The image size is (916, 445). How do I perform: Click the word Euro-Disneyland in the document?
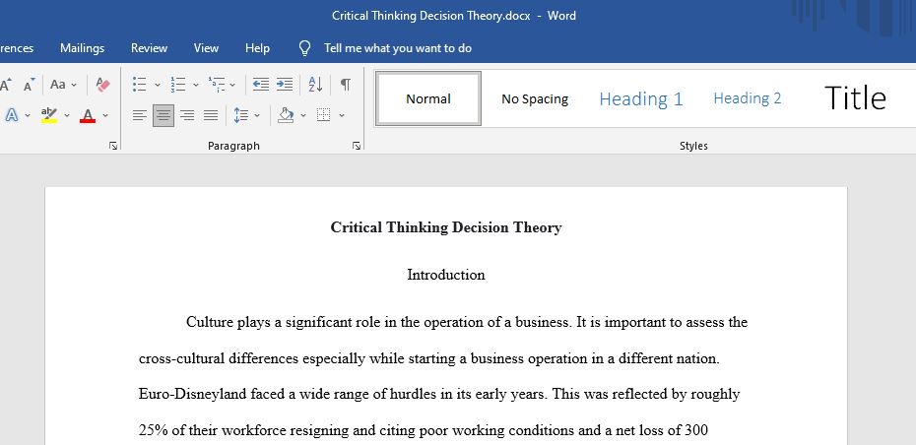pos(192,394)
